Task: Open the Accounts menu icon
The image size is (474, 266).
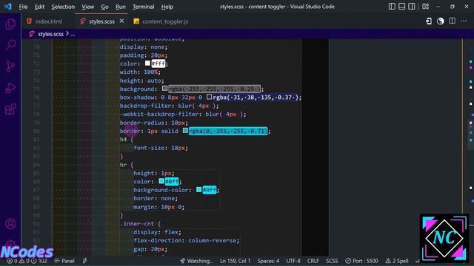Action: pyautogui.click(x=10, y=224)
